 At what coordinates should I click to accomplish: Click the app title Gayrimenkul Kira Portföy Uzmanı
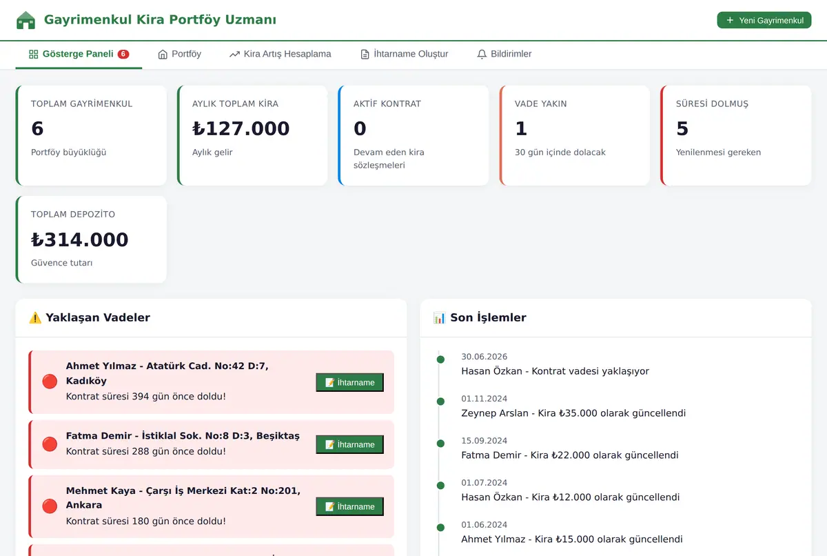coord(160,20)
